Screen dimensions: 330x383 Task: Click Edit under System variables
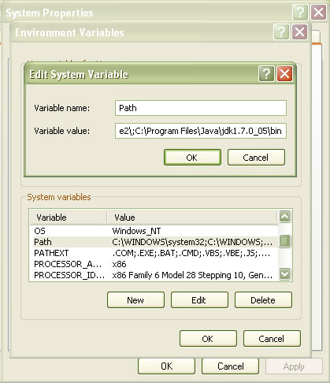click(x=199, y=299)
